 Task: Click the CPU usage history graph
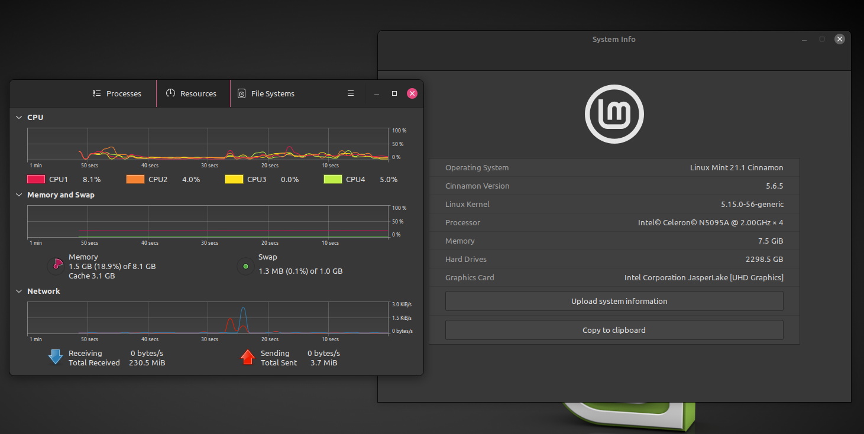tap(208, 144)
